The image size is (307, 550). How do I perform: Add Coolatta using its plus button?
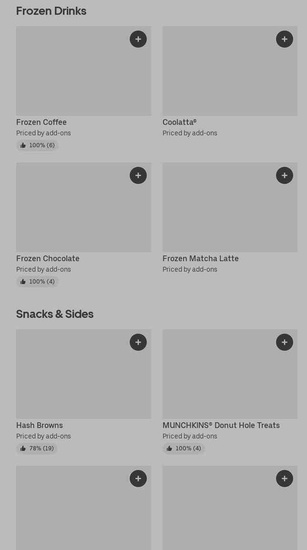(x=285, y=39)
